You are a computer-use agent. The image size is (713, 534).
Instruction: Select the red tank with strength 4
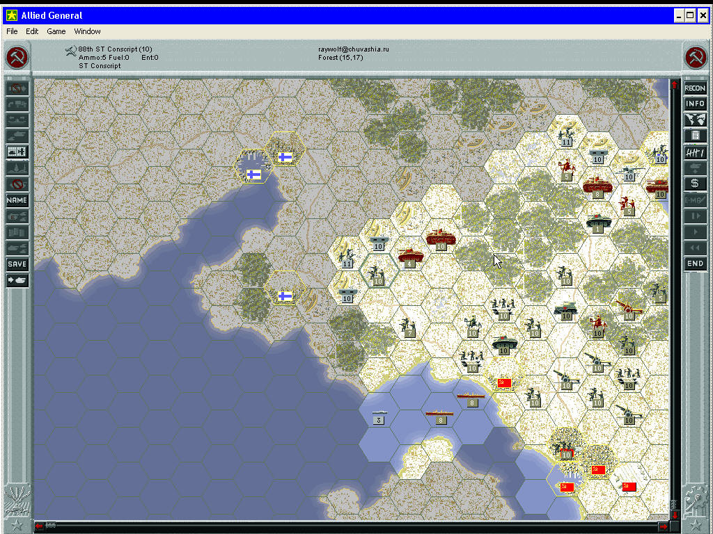410,257
